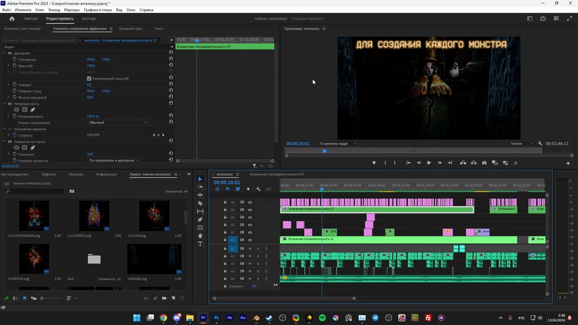The height and width of the screenshot is (325, 578).
Task: Solo audio track A2
Action: tap(258, 256)
